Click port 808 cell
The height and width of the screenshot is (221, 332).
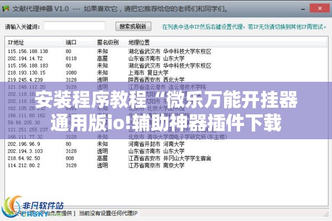[x=70, y=158]
